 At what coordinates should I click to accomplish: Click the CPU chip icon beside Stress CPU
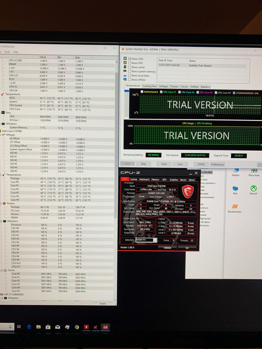tap(125, 58)
